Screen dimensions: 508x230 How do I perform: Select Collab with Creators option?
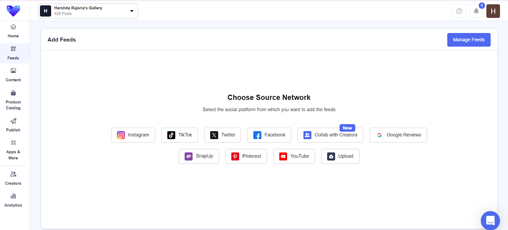[330, 135]
